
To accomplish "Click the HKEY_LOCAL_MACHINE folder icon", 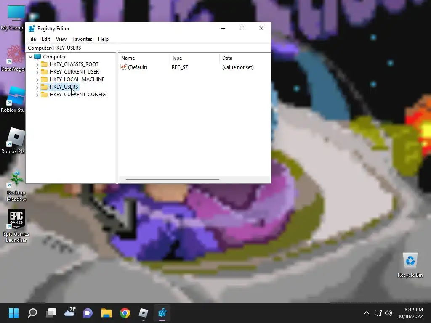I will 44,79.
